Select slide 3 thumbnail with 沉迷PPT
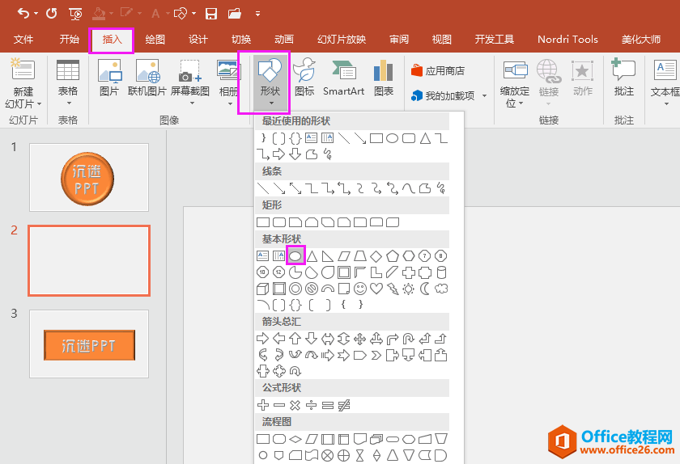This screenshot has height=464, width=680. [89, 344]
